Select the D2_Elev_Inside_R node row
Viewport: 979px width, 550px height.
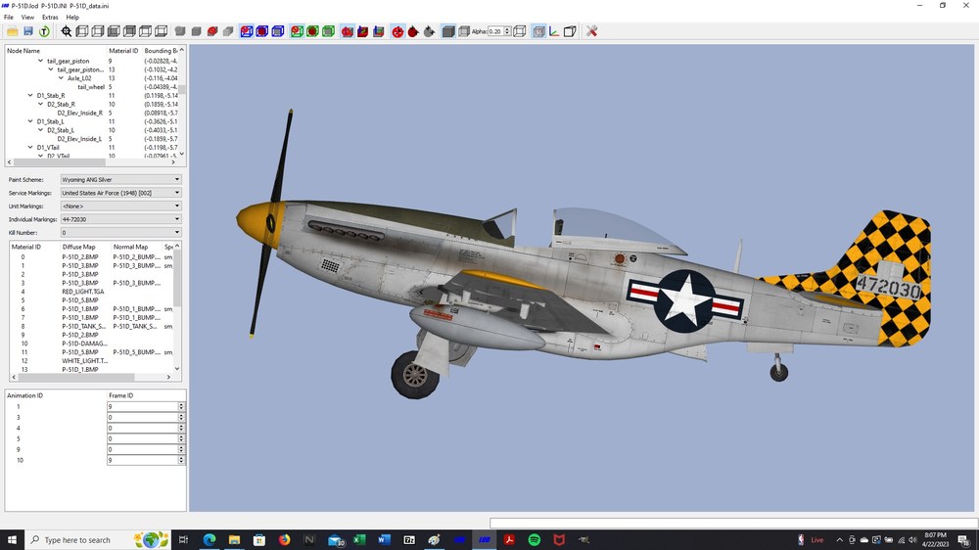point(80,113)
